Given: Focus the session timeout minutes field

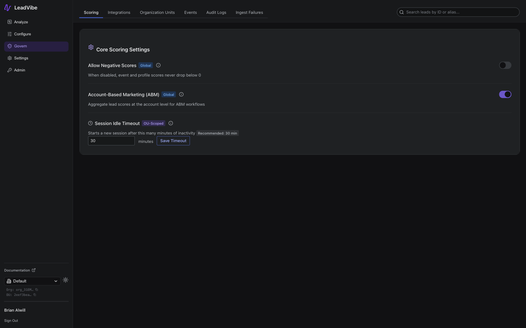Looking at the screenshot, I should (111, 141).
